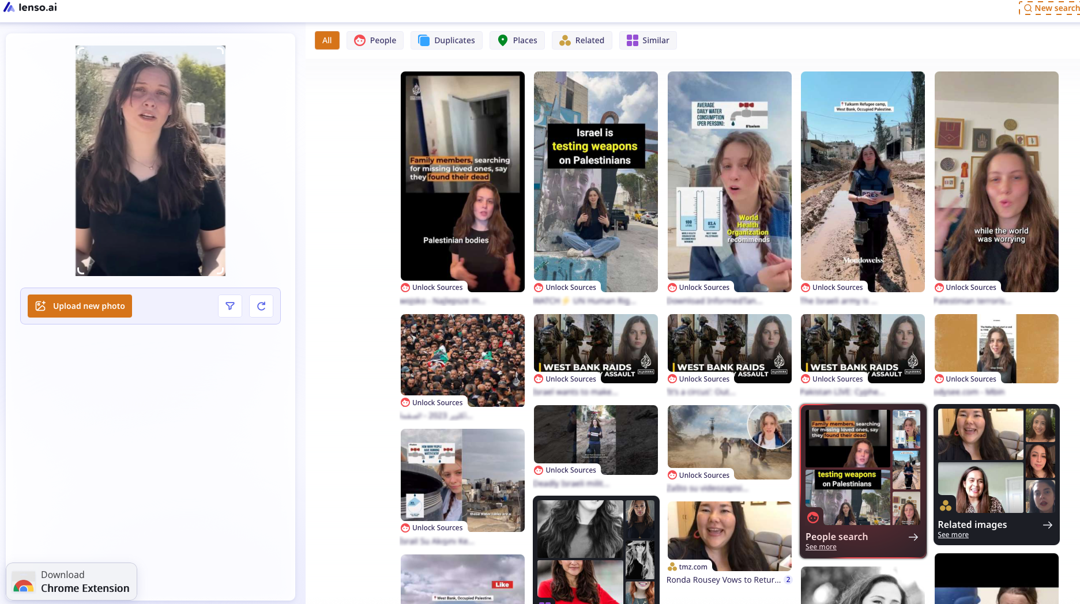Screen dimensions: 1080x604
Task: Click the People search arrow icon
Action: pos(913,537)
